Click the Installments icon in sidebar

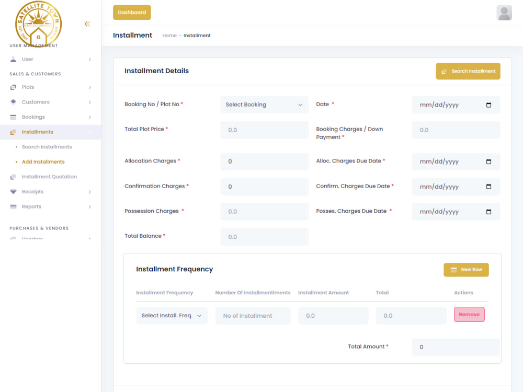click(x=13, y=132)
